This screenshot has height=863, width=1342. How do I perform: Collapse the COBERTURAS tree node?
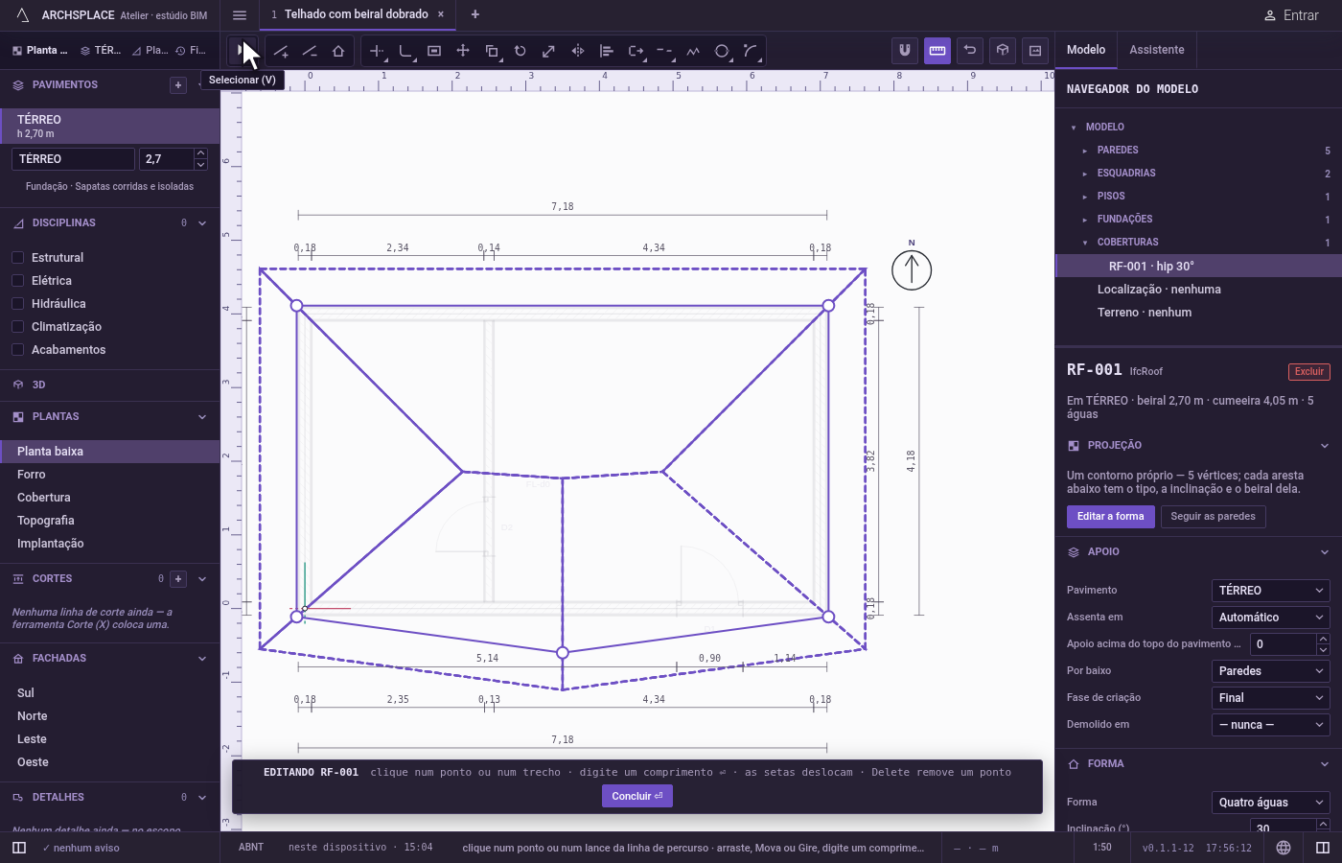[x=1085, y=243]
